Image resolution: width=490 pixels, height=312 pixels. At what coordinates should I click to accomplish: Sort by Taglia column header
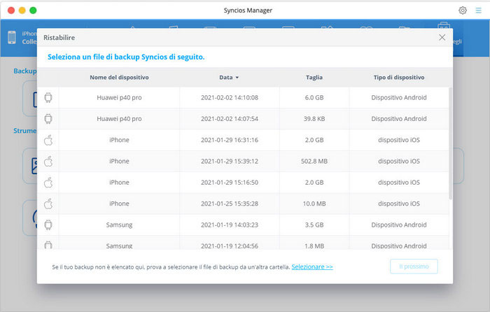pyautogui.click(x=314, y=77)
